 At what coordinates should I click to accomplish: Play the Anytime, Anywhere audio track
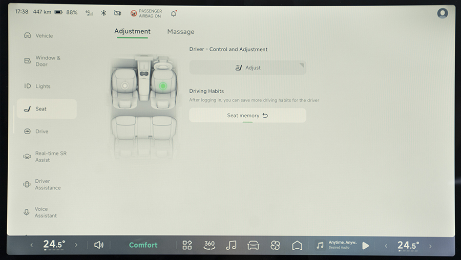365,246
